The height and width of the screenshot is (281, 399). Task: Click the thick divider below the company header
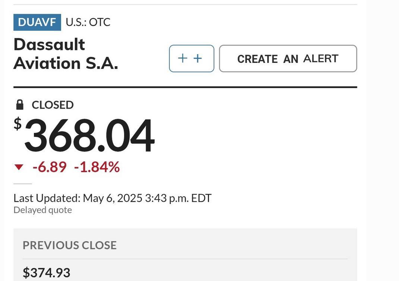pyautogui.click(x=185, y=87)
